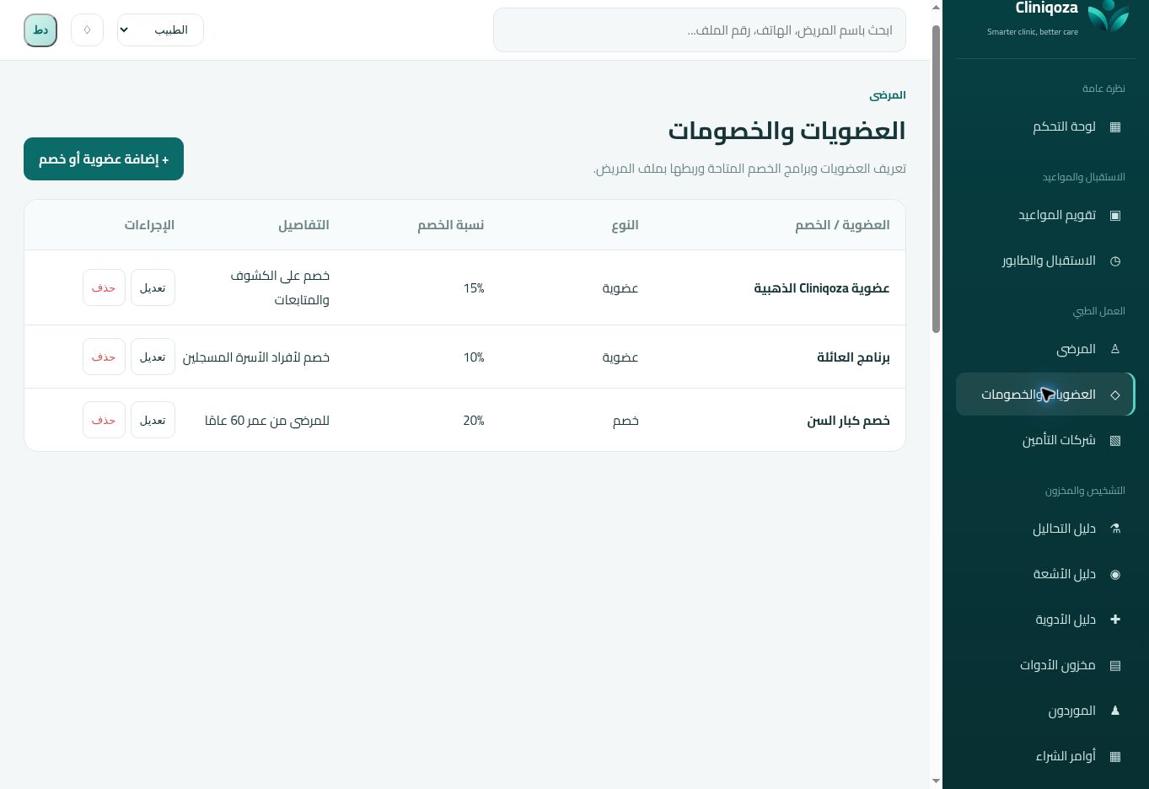
Task: Click the التفاصيل column header
Action: point(303,225)
